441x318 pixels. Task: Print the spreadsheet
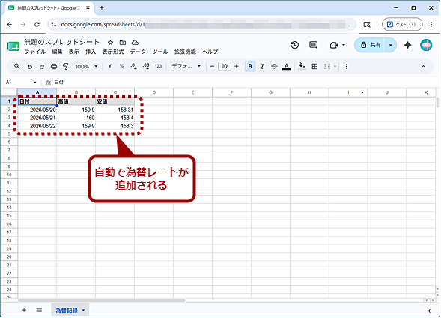(54, 67)
